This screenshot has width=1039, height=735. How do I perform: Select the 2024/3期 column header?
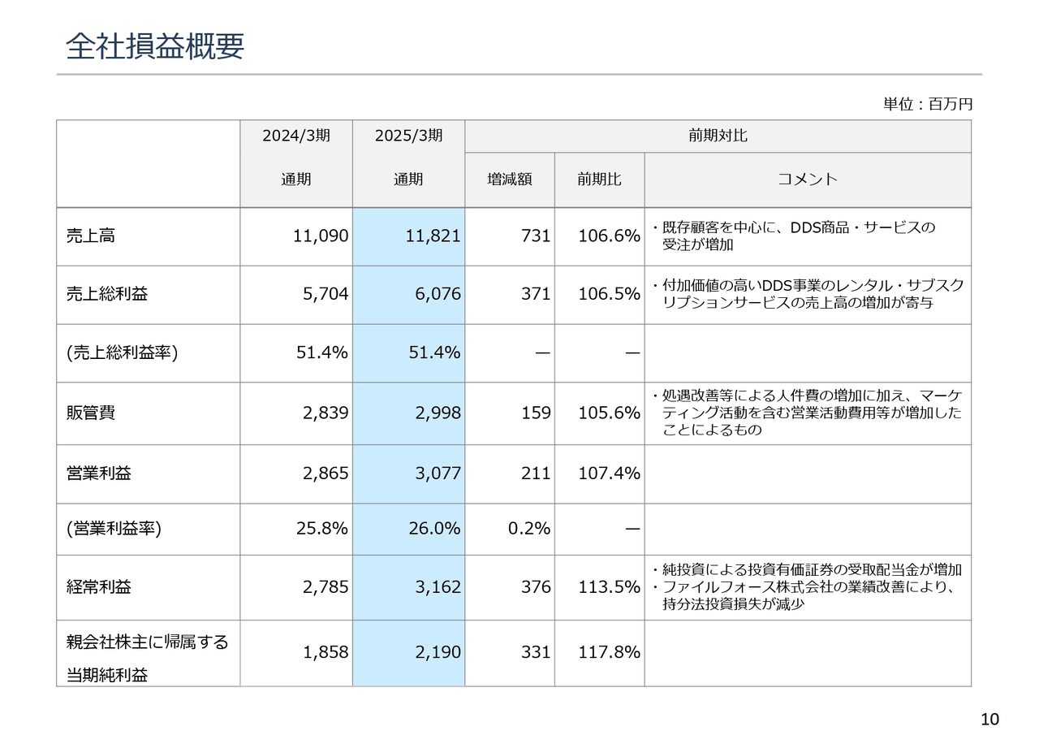[295, 136]
